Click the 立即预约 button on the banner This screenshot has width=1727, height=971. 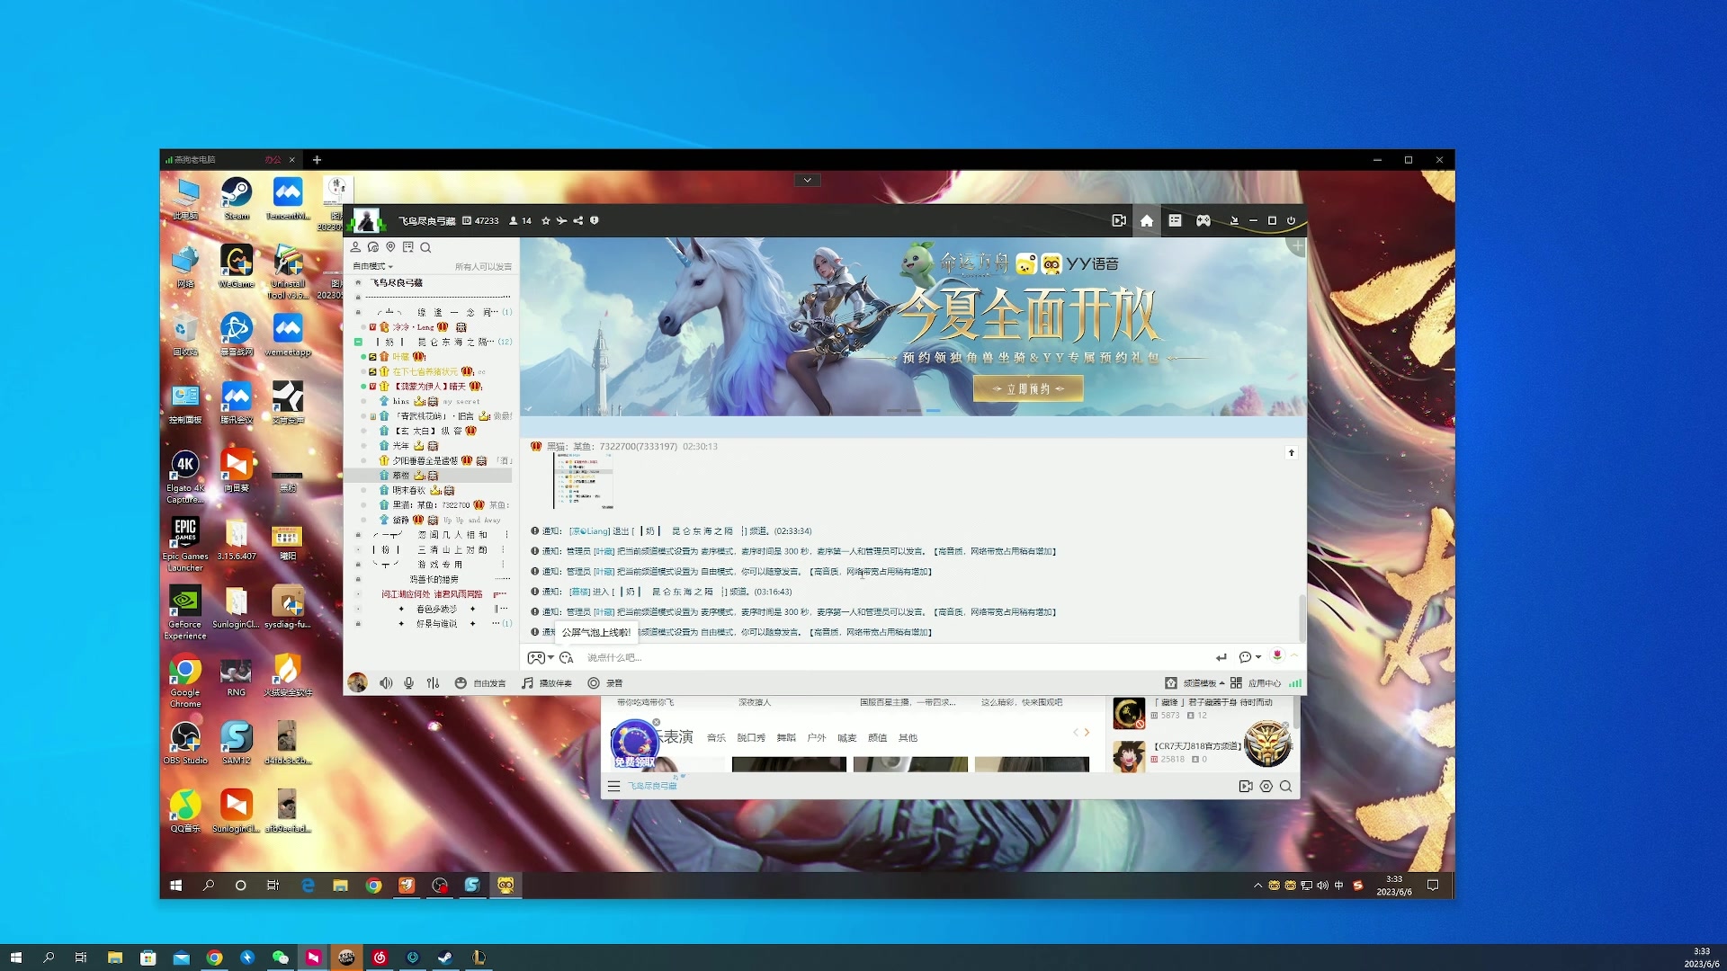(x=1027, y=388)
